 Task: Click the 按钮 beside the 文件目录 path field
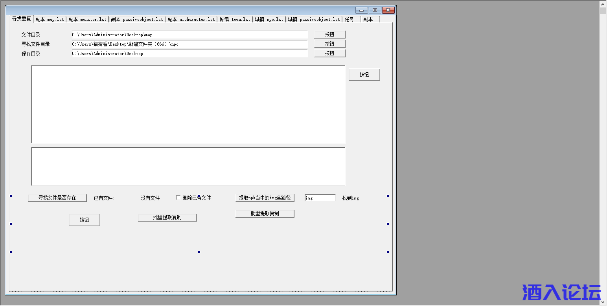(329, 35)
